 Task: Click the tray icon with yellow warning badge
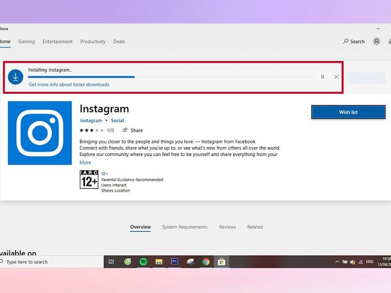(x=353, y=262)
